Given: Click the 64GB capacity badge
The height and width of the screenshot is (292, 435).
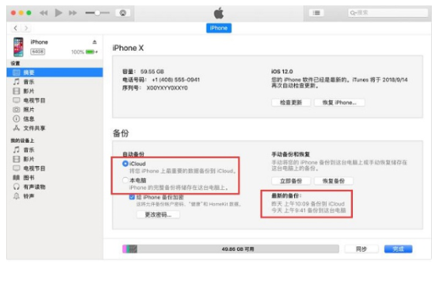Looking at the screenshot, I should tap(38, 52).
